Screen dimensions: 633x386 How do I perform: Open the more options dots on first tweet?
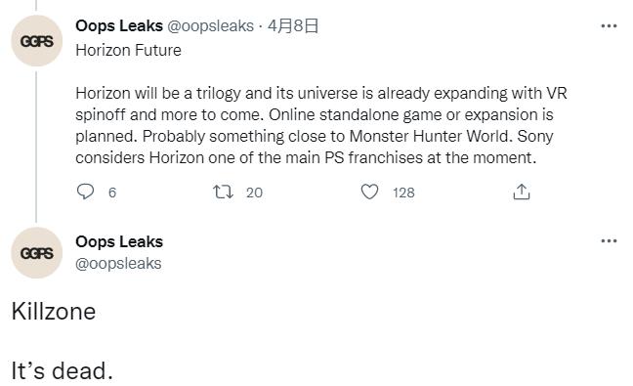click(609, 26)
